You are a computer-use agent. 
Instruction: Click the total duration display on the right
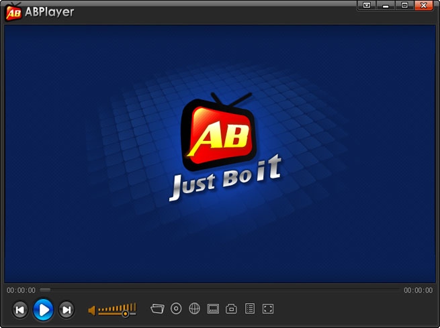click(x=418, y=290)
